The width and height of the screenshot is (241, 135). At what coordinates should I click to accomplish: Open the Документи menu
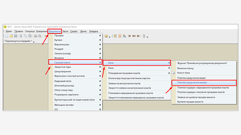pos(55,31)
